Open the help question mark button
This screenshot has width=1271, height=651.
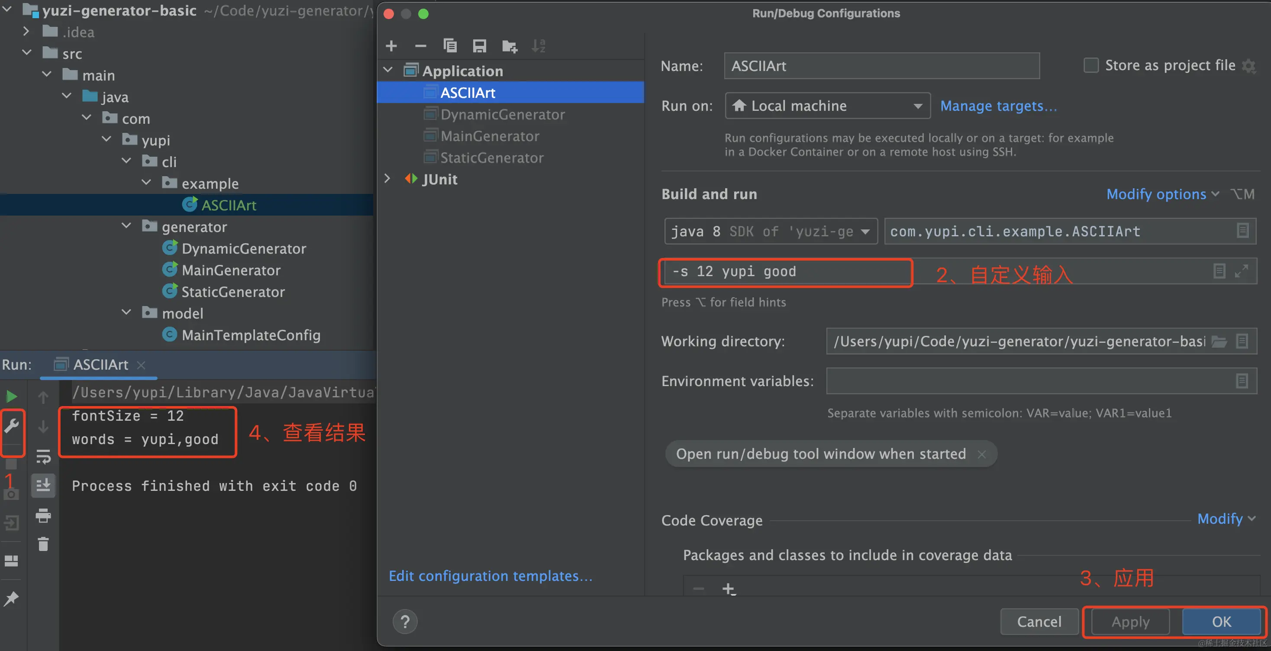[x=405, y=622]
